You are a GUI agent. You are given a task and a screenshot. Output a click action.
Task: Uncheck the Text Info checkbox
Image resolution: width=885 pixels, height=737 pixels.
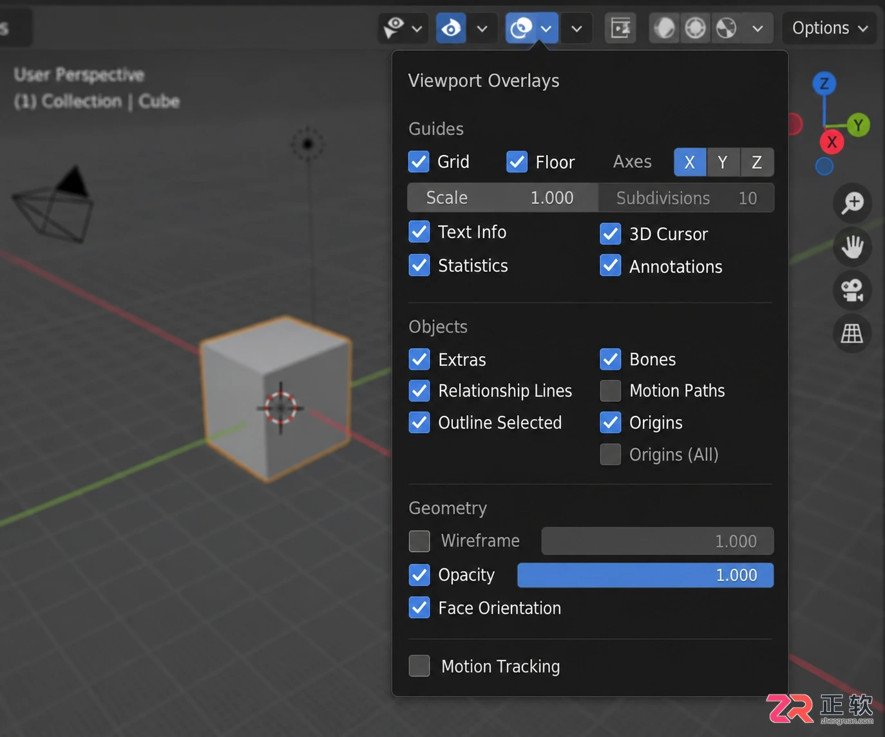click(x=419, y=232)
